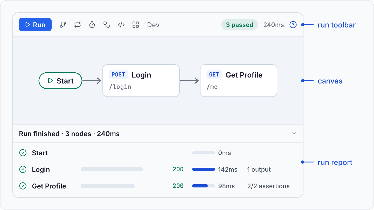This screenshot has height=210, width=374.
Task: Click the 98ms timing value
Action: click(226, 186)
